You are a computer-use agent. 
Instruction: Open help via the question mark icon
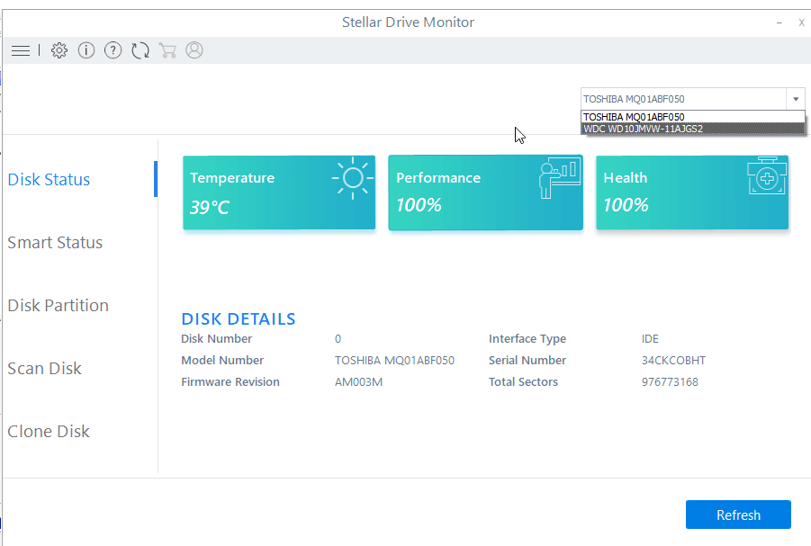tap(113, 50)
